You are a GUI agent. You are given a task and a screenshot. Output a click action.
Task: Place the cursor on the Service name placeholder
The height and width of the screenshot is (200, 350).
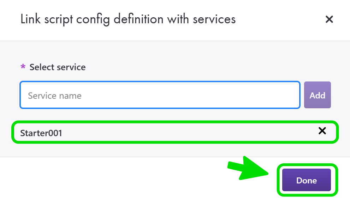point(55,96)
